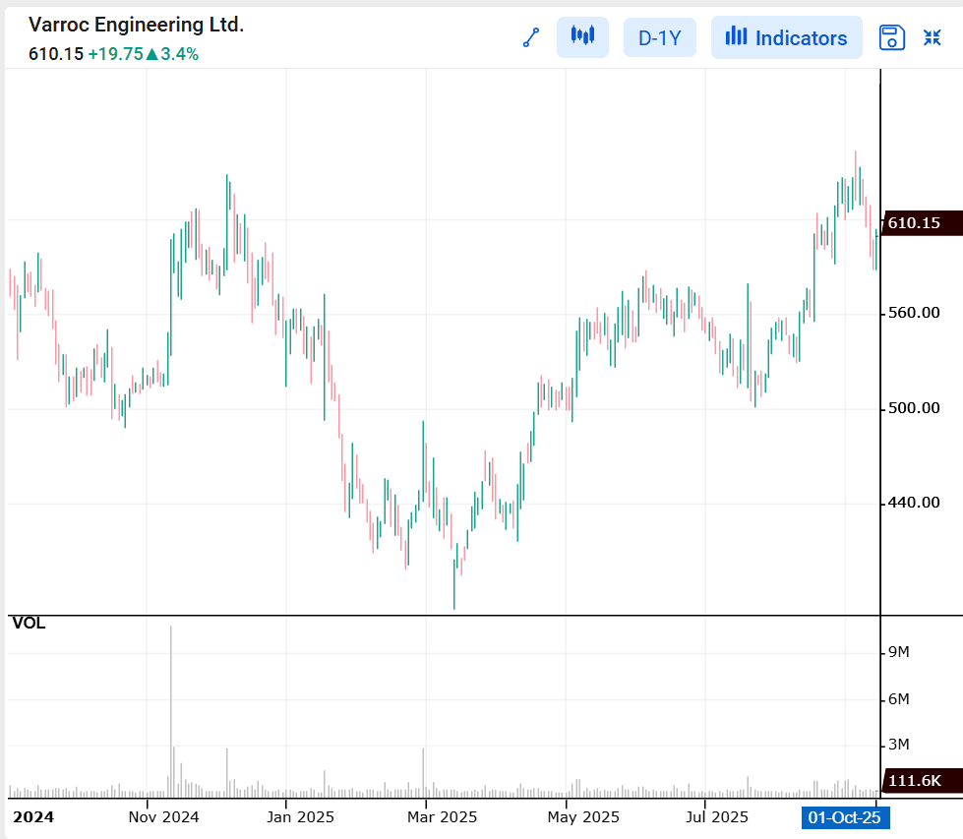Image resolution: width=963 pixels, height=839 pixels.
Task: Click the Jul 2025 time axis label
Action: pos(717,817)
